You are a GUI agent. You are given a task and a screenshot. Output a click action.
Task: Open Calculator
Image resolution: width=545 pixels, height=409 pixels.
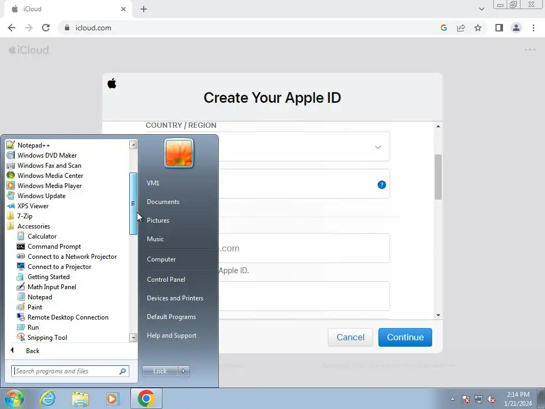pyautogui.click(x=42, y=236)
